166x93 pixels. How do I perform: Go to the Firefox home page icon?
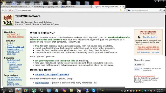(x=164, y=10)
